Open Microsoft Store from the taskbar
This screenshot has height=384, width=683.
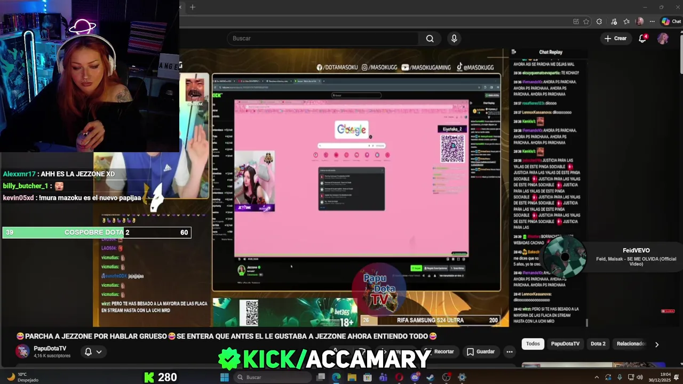[368, 377]
